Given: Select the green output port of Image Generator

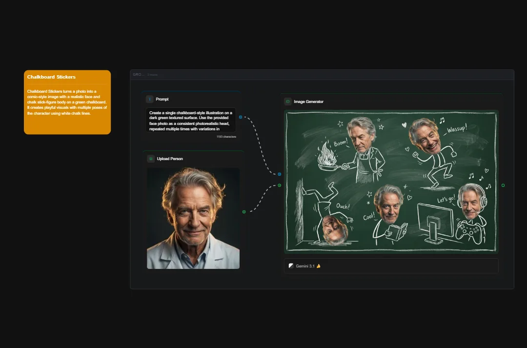Looking at the screenshot, I should [x=503, y=185].
